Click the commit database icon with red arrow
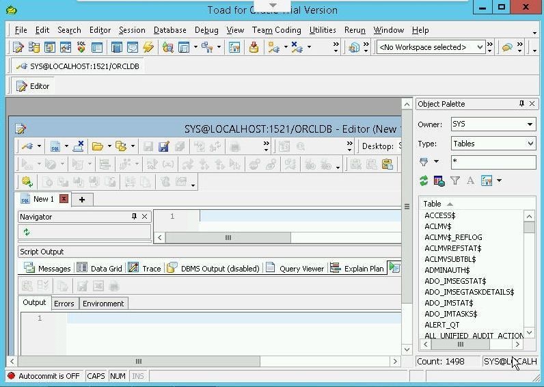The height and width of the screenshot is (387, 544). 254,47
